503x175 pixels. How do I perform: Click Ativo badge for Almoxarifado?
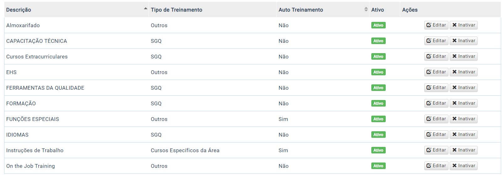[x=378, y=25]
